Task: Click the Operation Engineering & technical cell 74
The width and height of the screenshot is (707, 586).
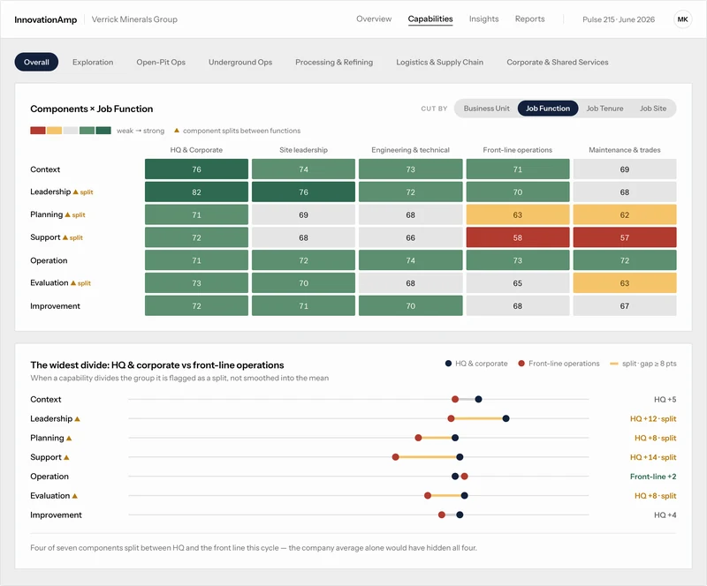Action: tap(410, 260)
